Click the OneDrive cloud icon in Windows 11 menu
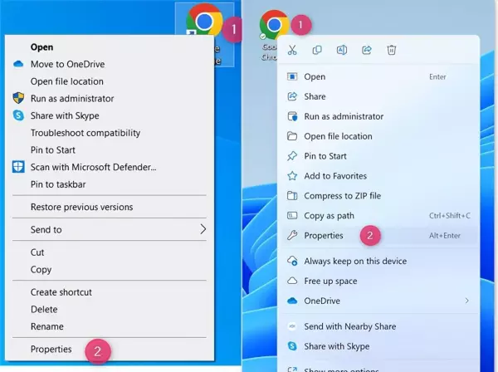 292,301
